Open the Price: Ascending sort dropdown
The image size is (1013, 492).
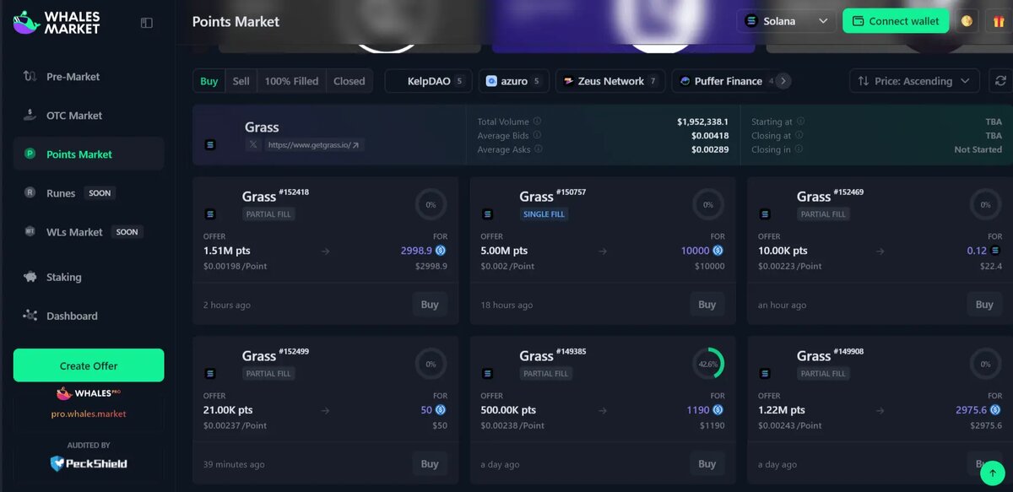point(914,81)
